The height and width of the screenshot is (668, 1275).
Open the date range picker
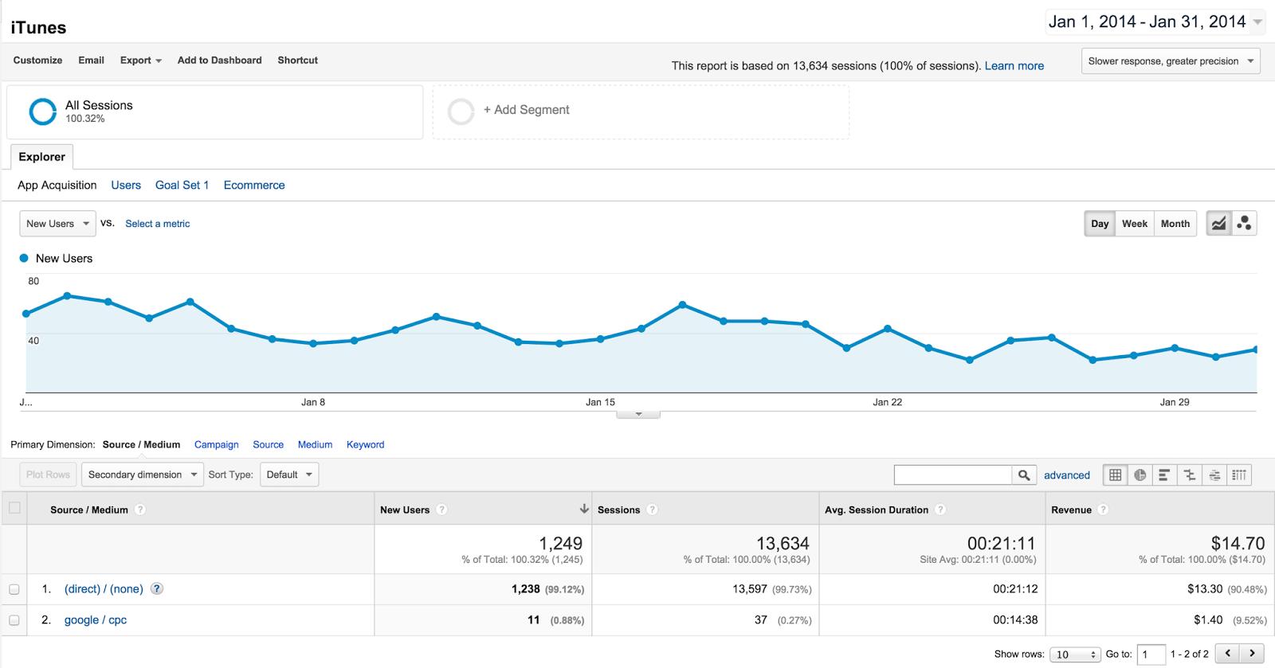[x=1155, y=22]
